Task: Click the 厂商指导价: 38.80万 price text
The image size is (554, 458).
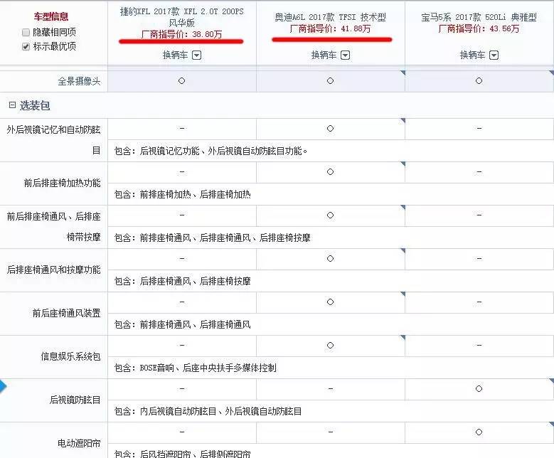Action: pyautogui.click(x=181, y=34)
